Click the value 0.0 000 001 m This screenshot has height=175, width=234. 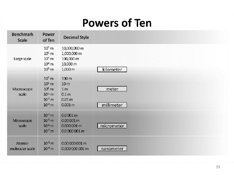pyautogui.click(x=73, y=131)
